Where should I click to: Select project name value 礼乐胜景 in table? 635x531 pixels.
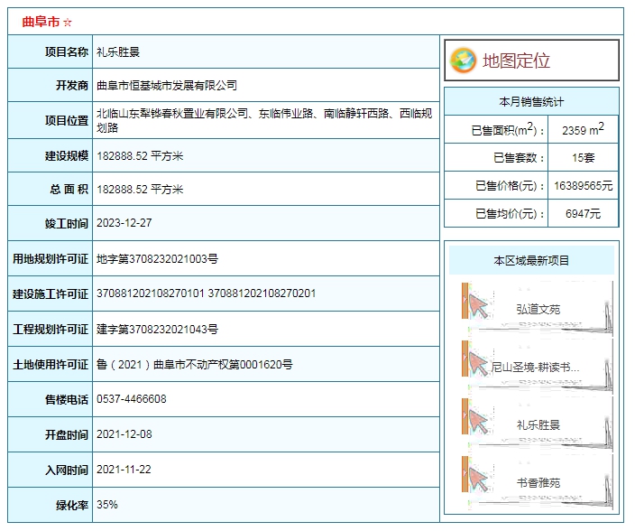pos(118,52)
